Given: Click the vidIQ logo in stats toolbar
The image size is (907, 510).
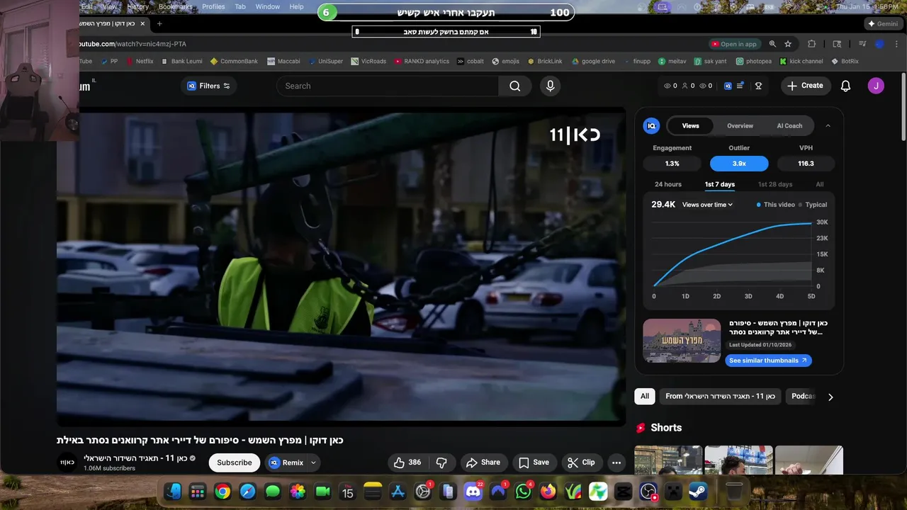Looking at the screenshot, I should click(728, 86).
